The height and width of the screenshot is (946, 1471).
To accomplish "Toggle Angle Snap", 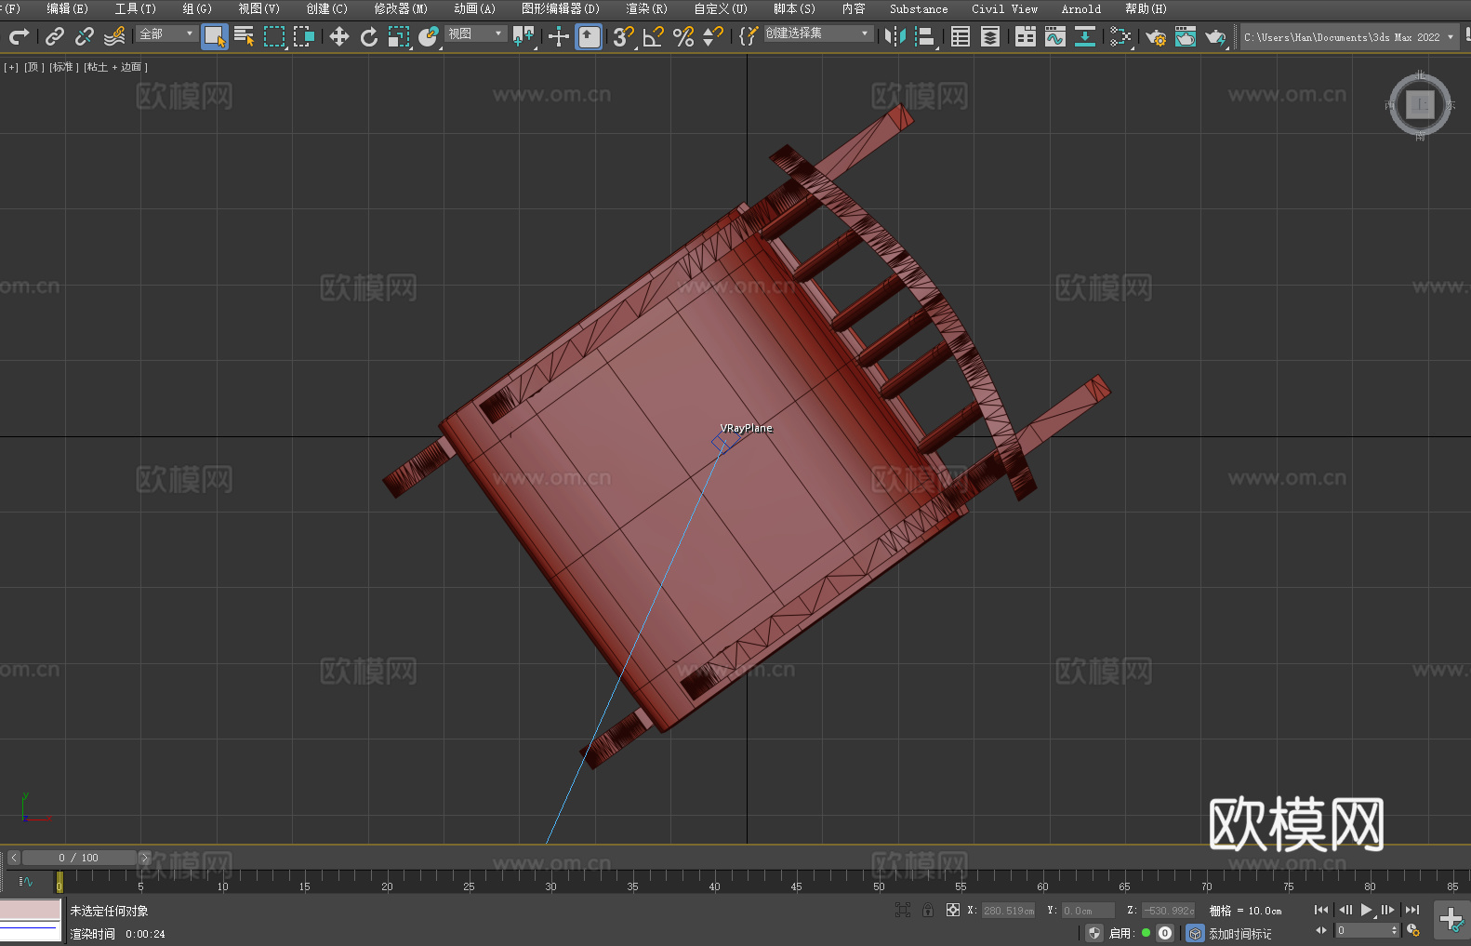I will (654, 36).
